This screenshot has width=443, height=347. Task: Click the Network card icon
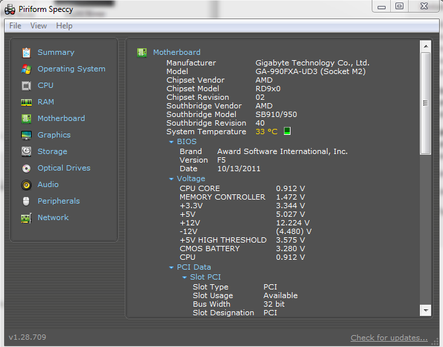[26, 218]
